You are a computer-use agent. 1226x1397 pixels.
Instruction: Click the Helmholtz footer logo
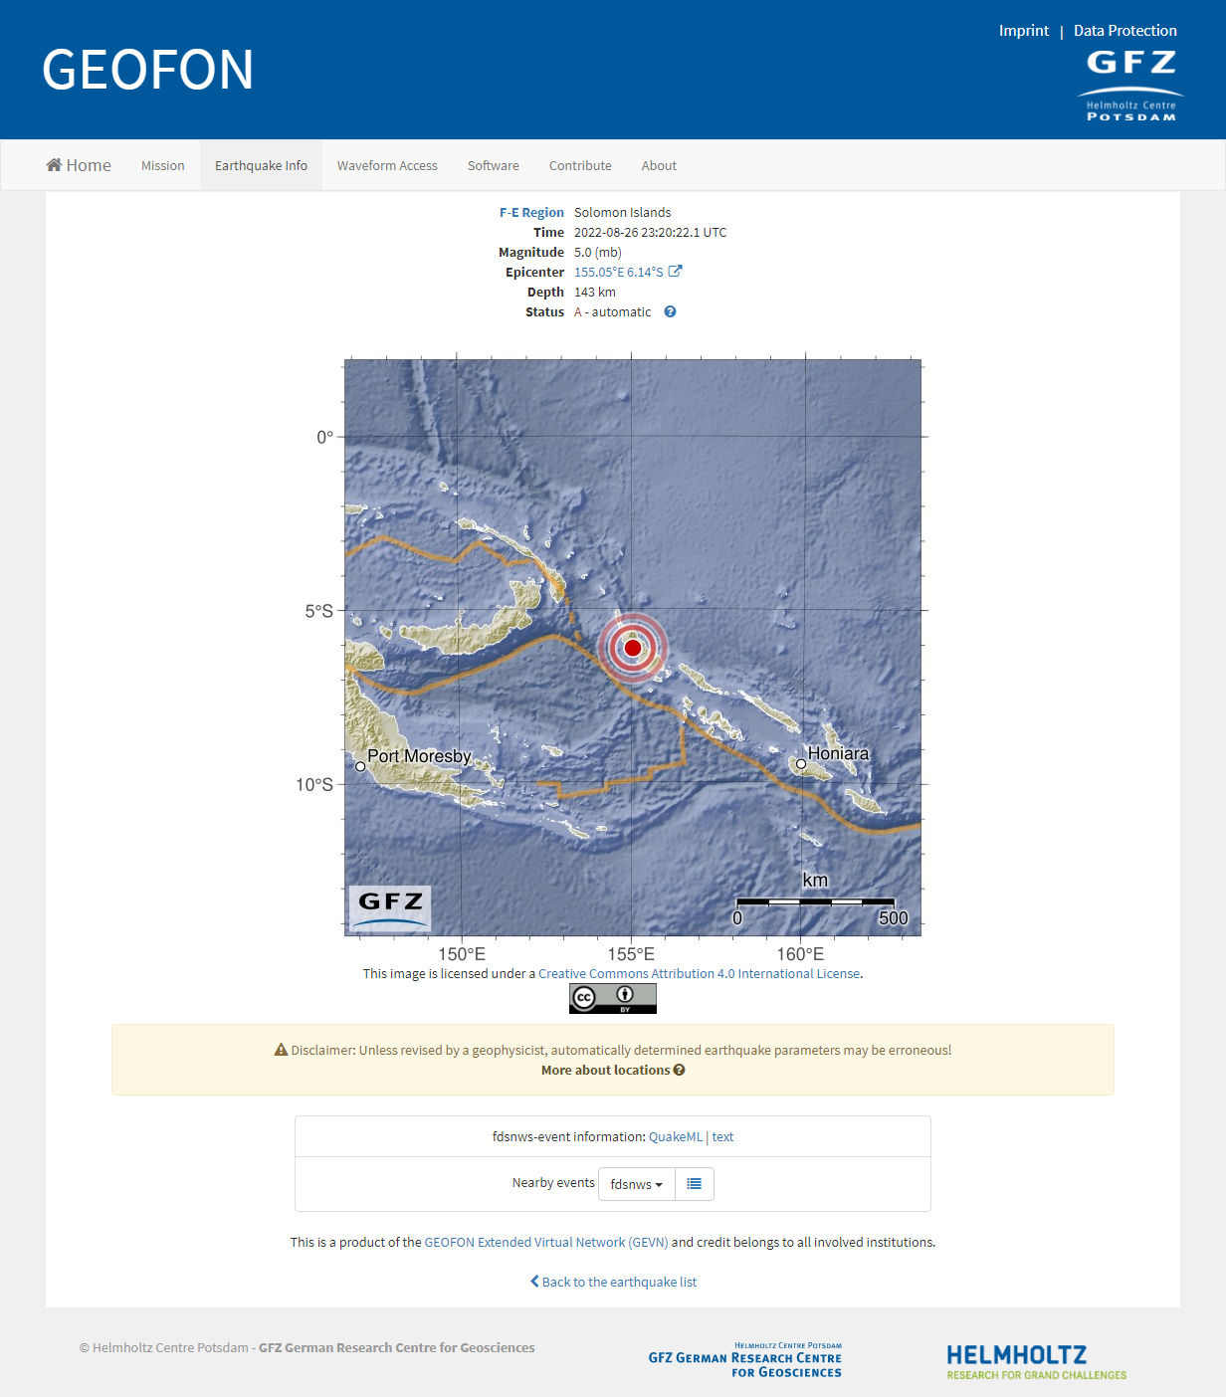point(1036,1362)
